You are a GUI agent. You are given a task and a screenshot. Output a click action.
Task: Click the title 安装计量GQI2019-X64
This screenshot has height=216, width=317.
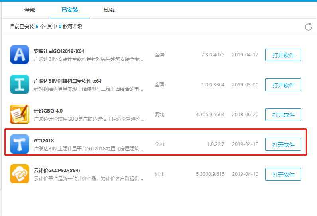pyautogui.click(x=59, y=51)
